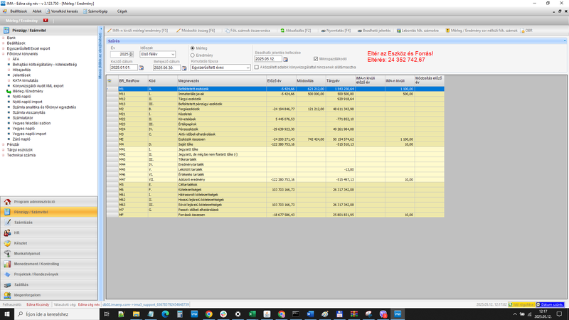Check 'A közzétett adatok könyvvizsgálattal nincsenek alátámasztva'
The width and height of the screenshot is (569, 320).
[257, 67]
